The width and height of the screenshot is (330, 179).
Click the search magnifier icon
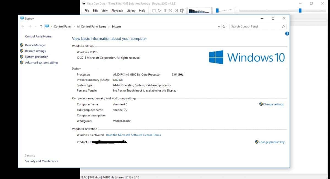283,27
